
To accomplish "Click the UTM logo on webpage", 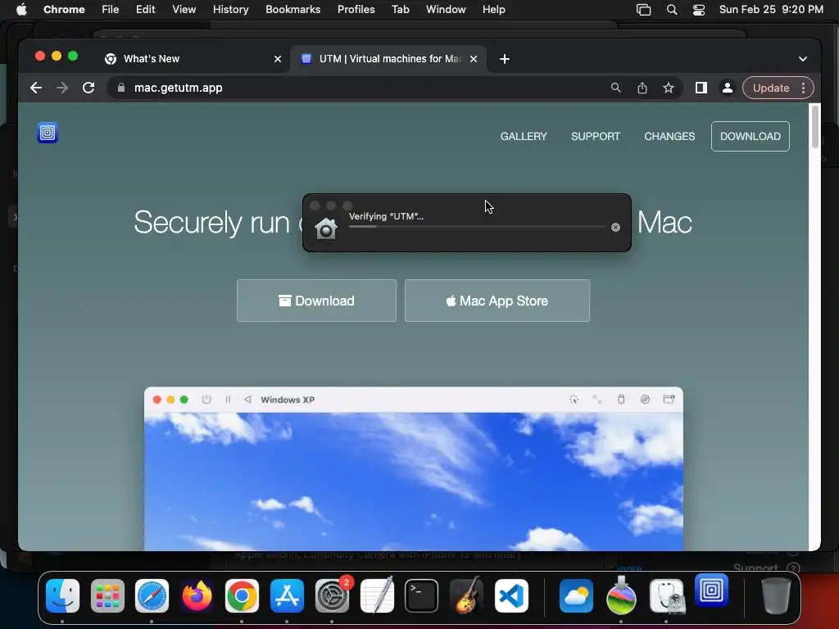I will (x=48, y=133).
